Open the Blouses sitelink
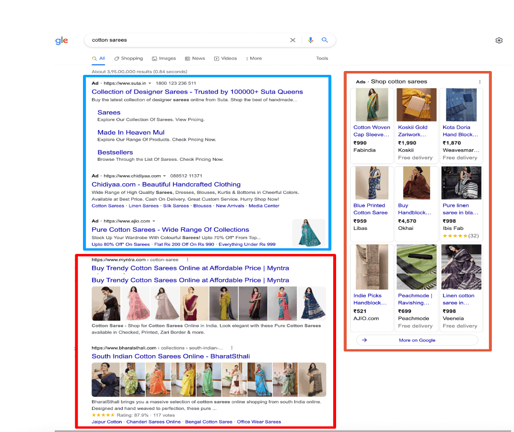The height and width of the screenshot is (432, 514). tap(202, 206)
